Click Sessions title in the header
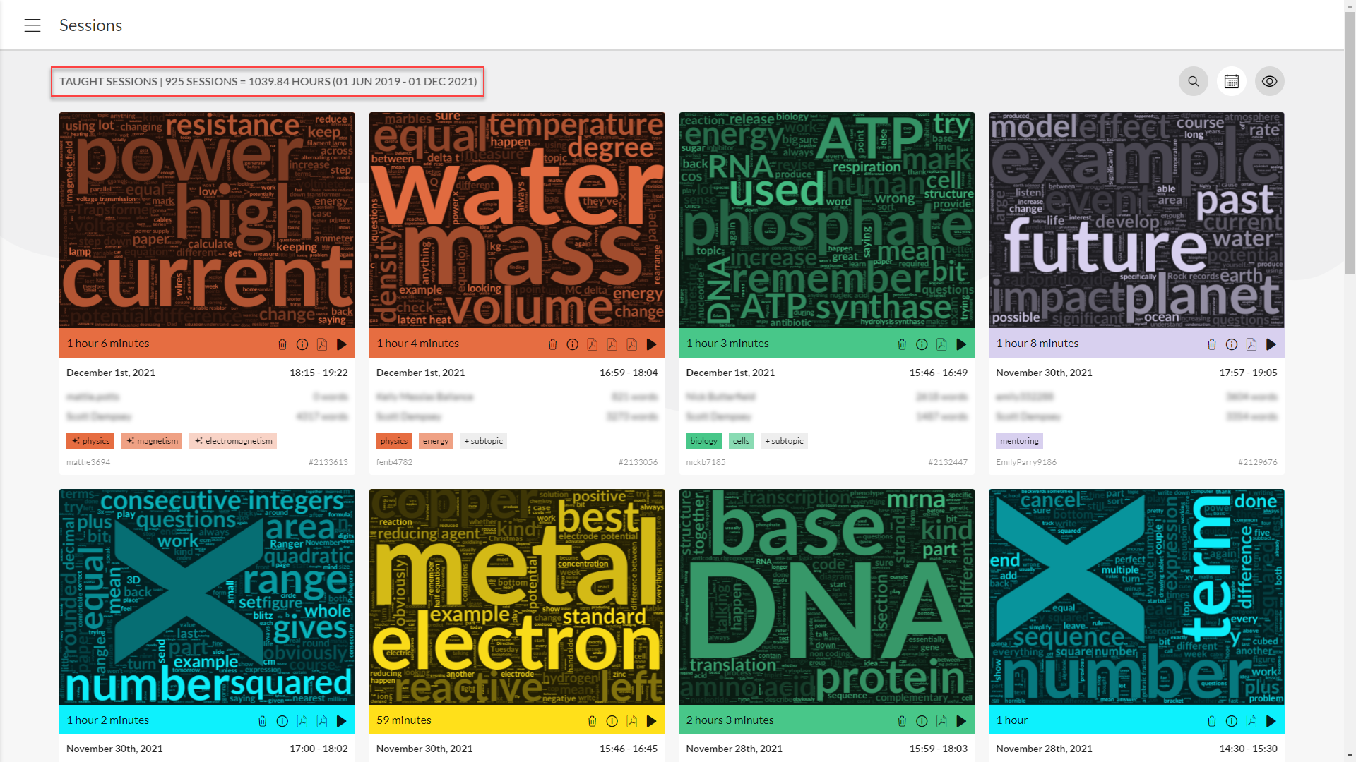Screen dimensions: 1356x762 click(90, 24)
